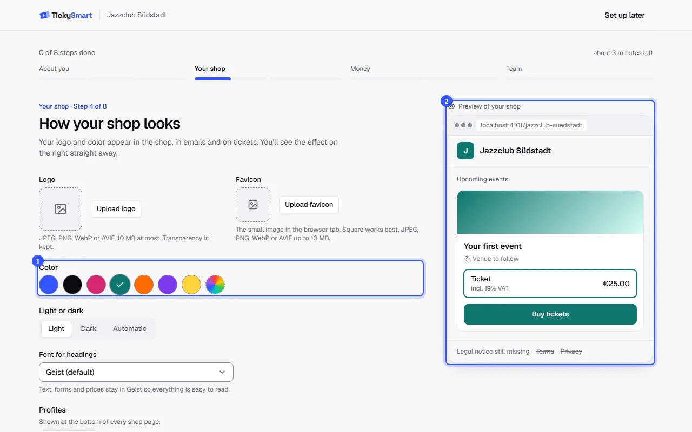Click the green J avatar in shop preview
Image resolution: width=692 pixels, height=432 pixels.
465,151
